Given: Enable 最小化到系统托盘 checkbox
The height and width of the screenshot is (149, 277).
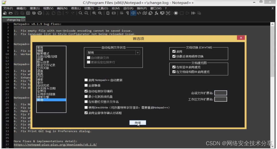Looking at the screenshot, I should (86, 97).
